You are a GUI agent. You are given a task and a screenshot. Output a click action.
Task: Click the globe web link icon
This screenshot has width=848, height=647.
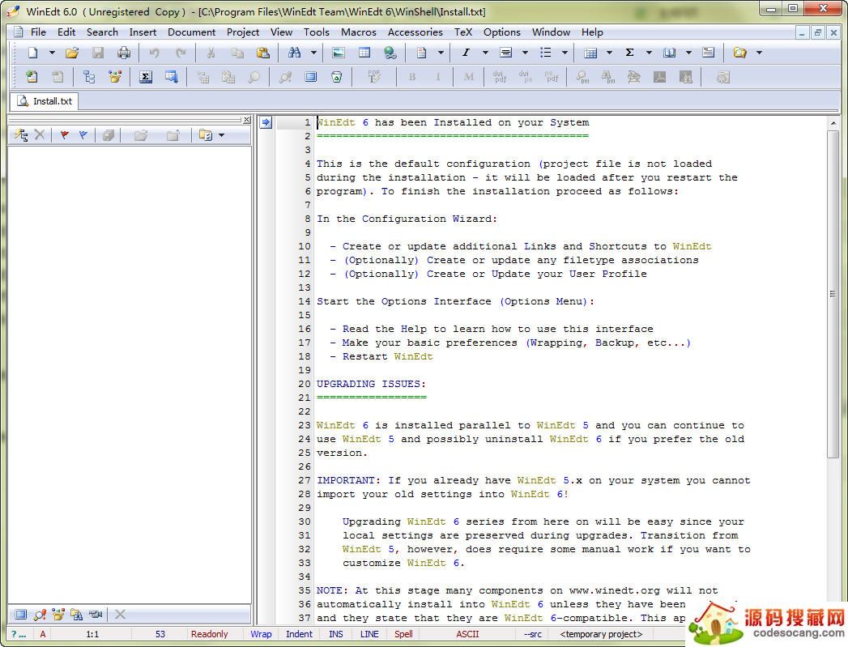tap(390, 53)
